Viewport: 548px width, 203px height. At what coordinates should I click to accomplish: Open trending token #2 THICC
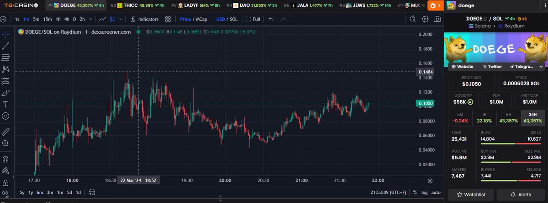137,5
